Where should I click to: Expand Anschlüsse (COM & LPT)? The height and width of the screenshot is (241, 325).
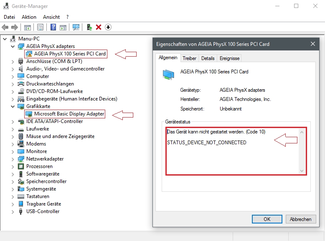click(13, 61)
